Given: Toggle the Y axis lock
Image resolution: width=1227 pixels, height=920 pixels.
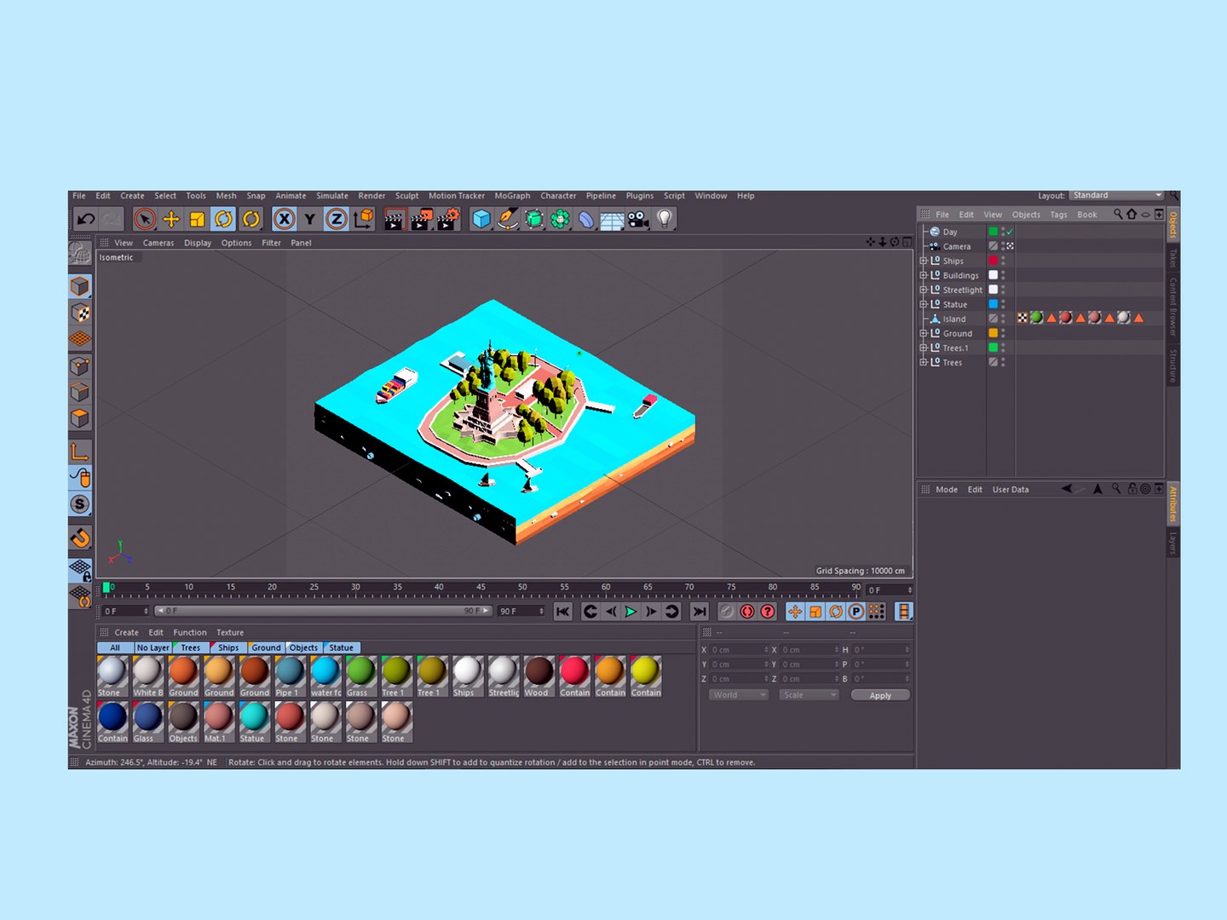Looking at the screenshot, I should (310, 220).
